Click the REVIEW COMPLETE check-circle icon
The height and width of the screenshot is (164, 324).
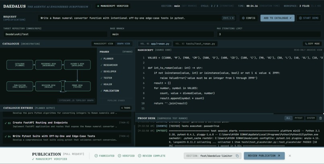(x=139, y=156)
